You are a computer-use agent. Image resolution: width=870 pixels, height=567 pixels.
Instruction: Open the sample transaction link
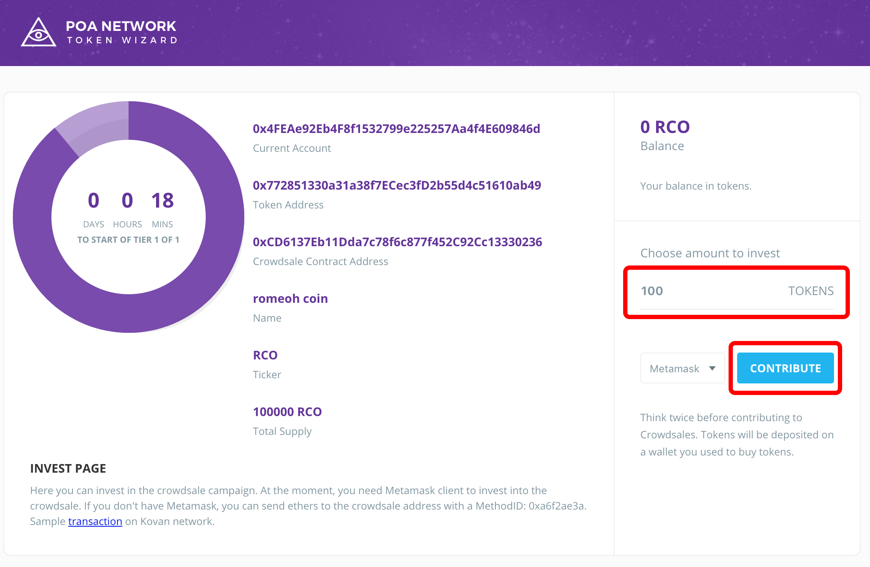95,522
